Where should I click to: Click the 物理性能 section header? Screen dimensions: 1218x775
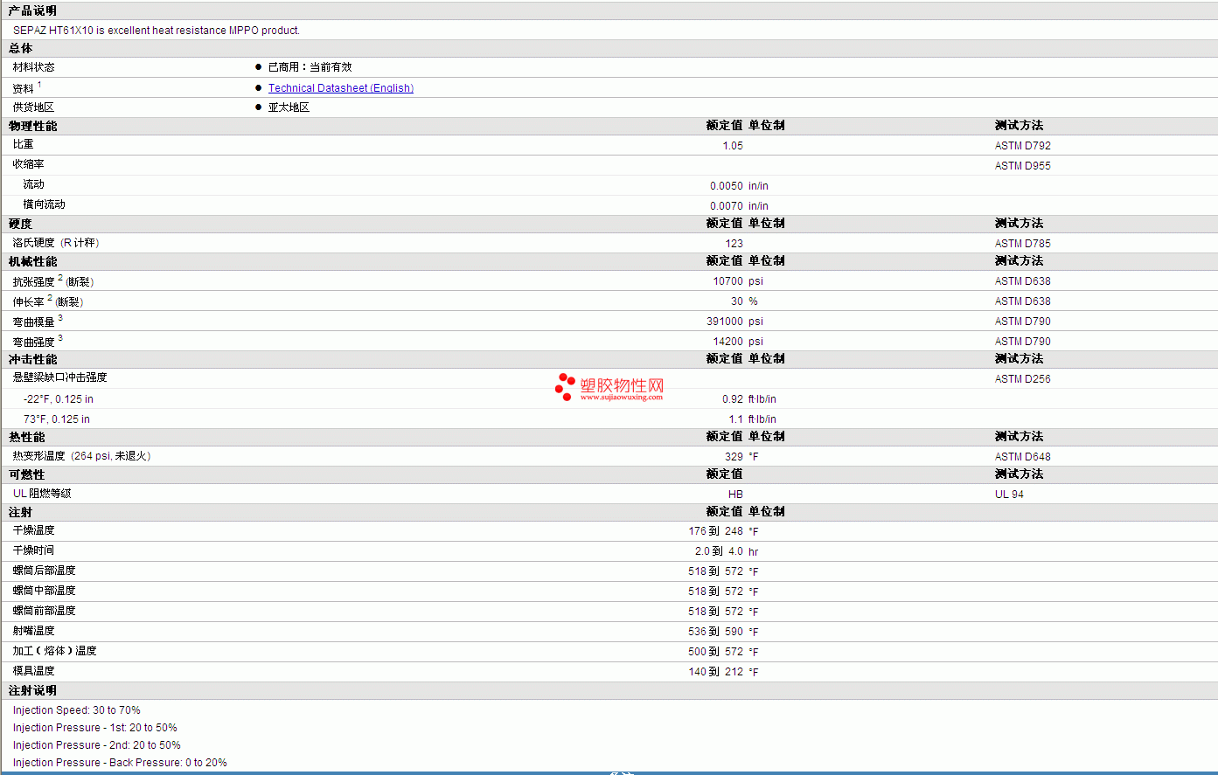pyautogui.click(x=32, y=126)
